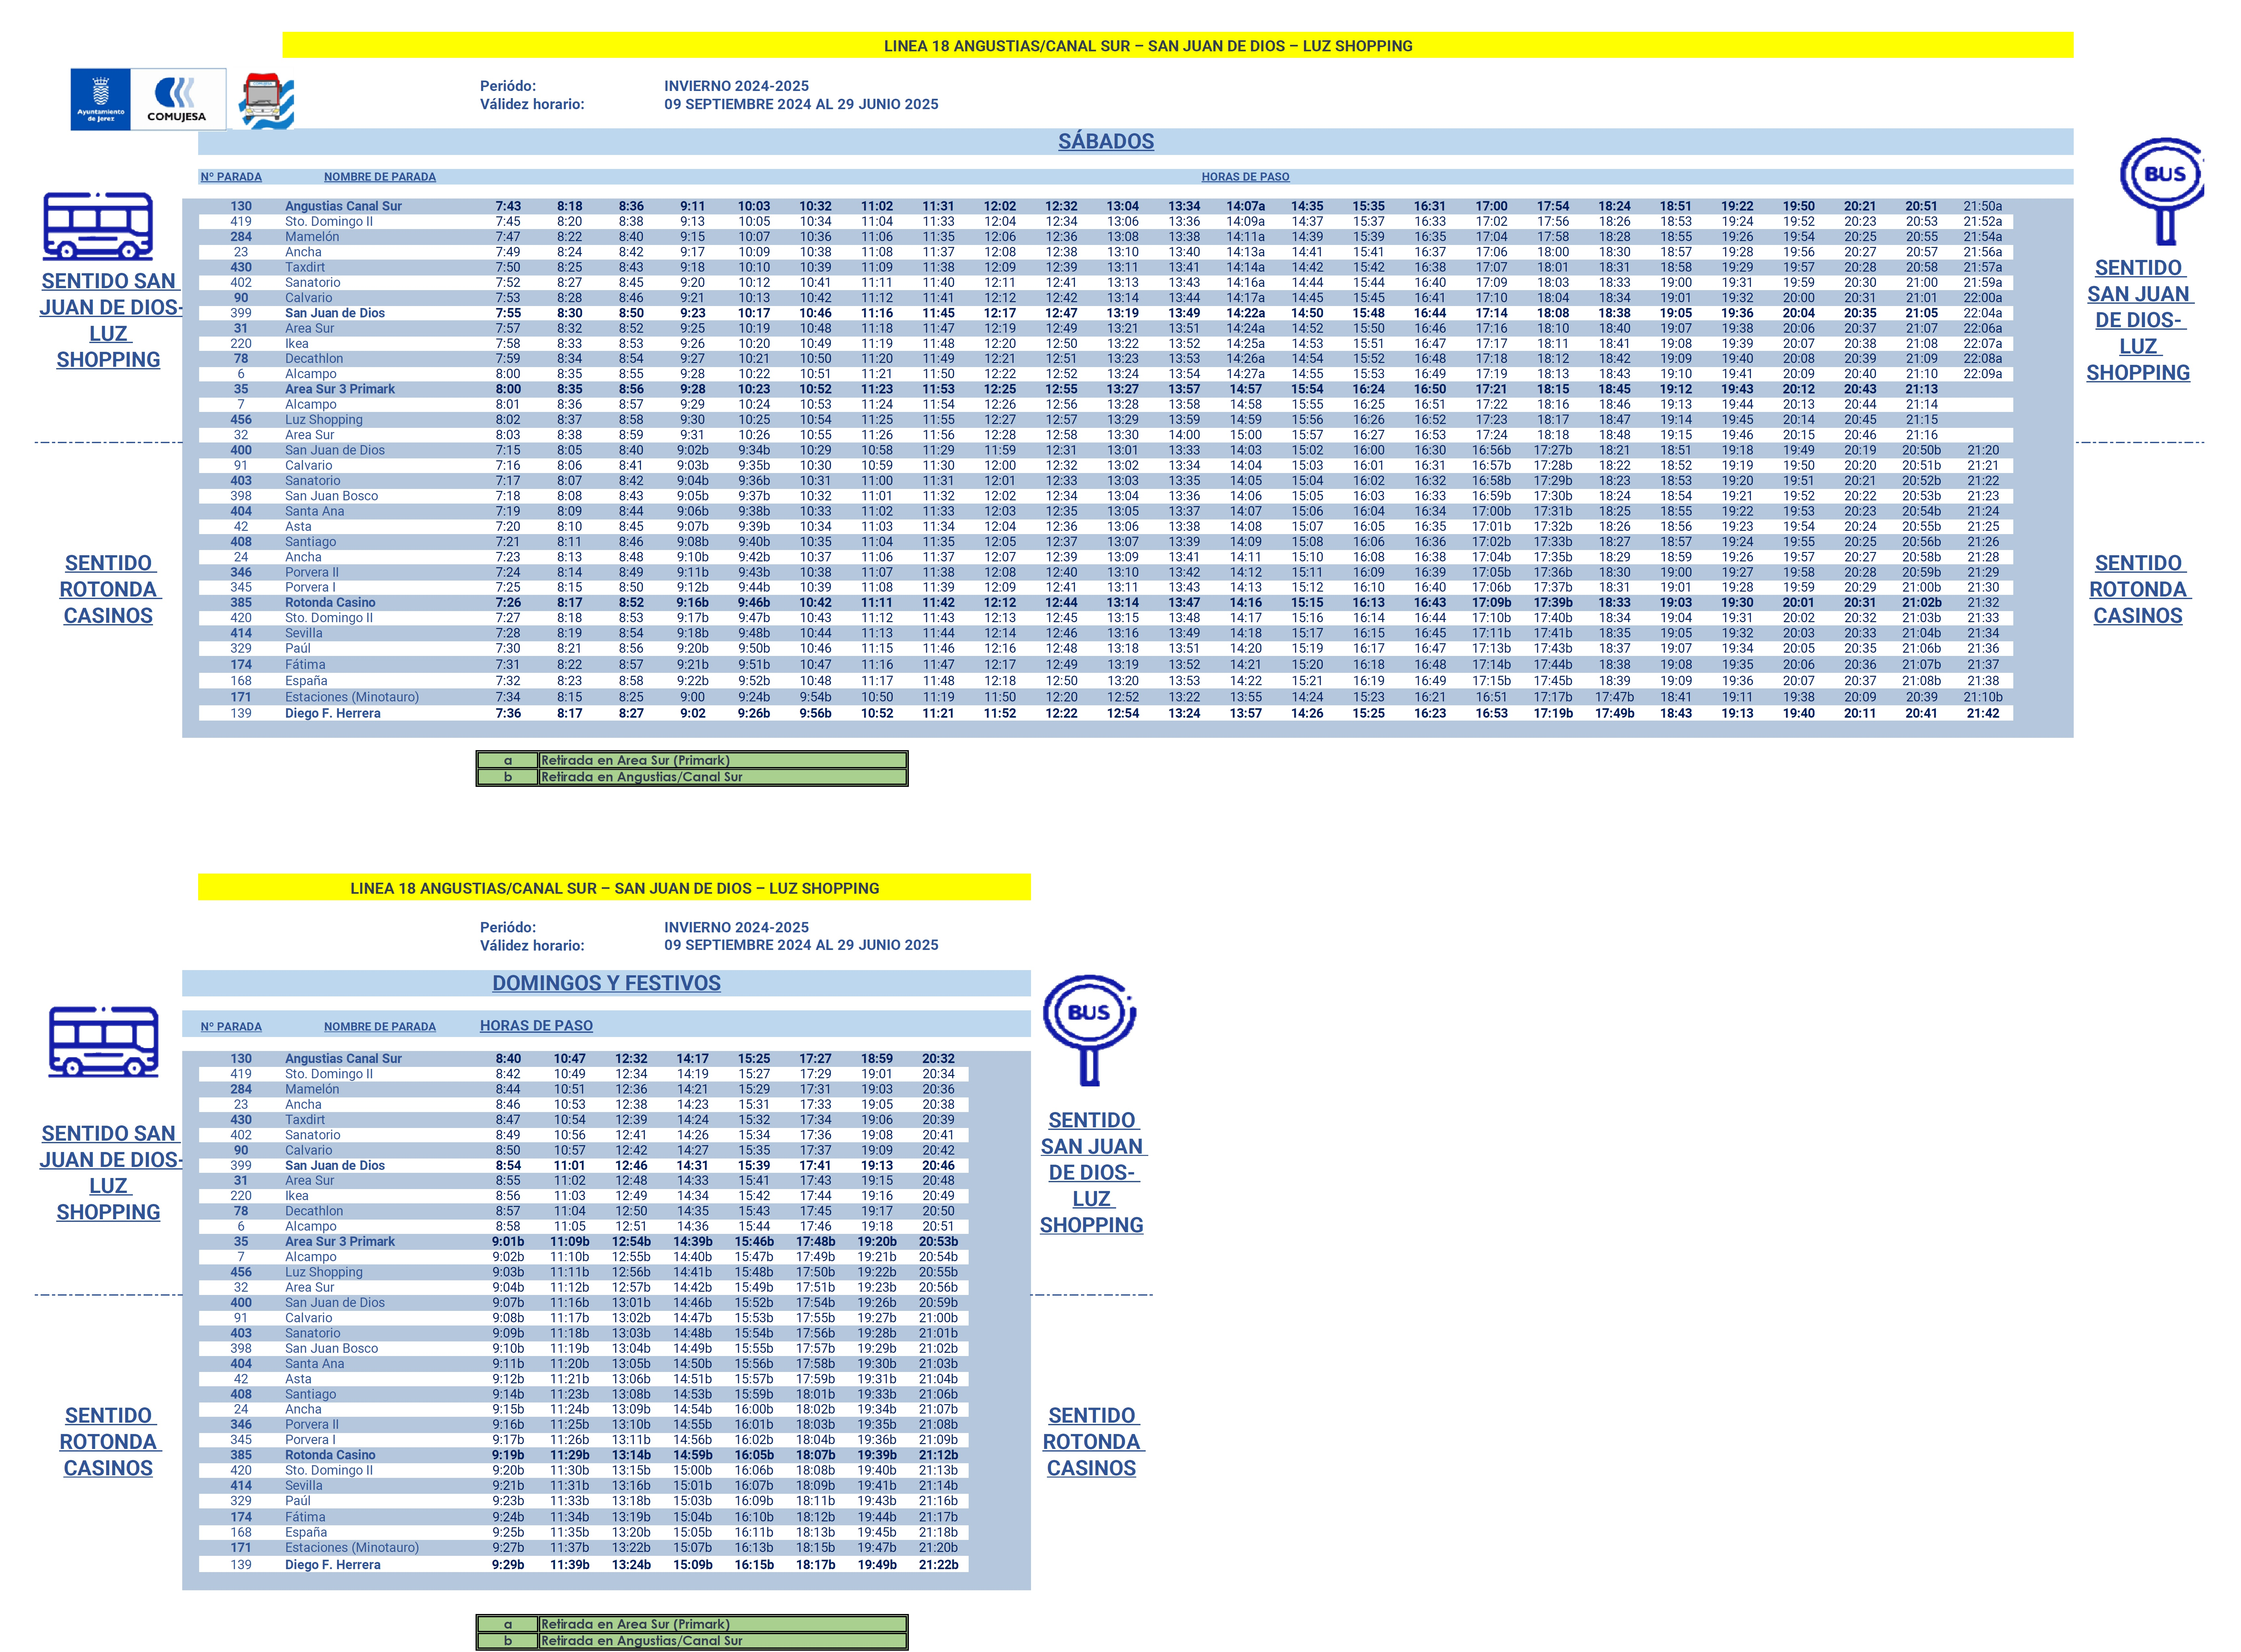Click NOMBRE DE PARADA header in Domingos table
This screenshot has height=1652, width=2241.
tap(380, 1027)
